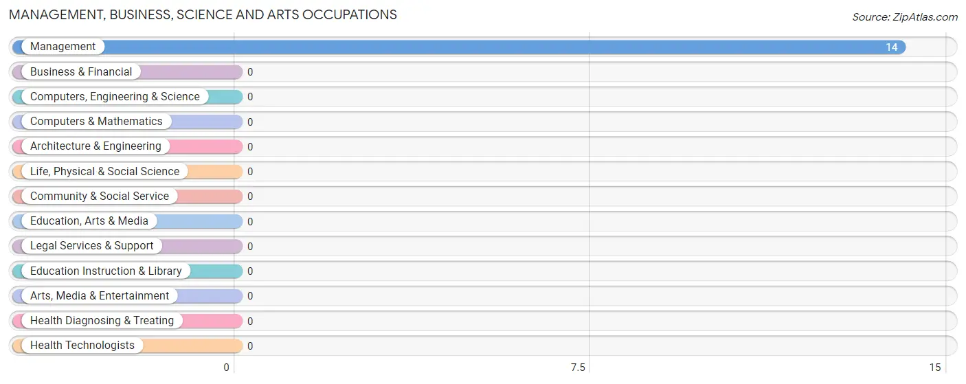Click the 0 value beside Education, Arts & Media
Viewport: 966px width, 384px height.
[250, 222]
